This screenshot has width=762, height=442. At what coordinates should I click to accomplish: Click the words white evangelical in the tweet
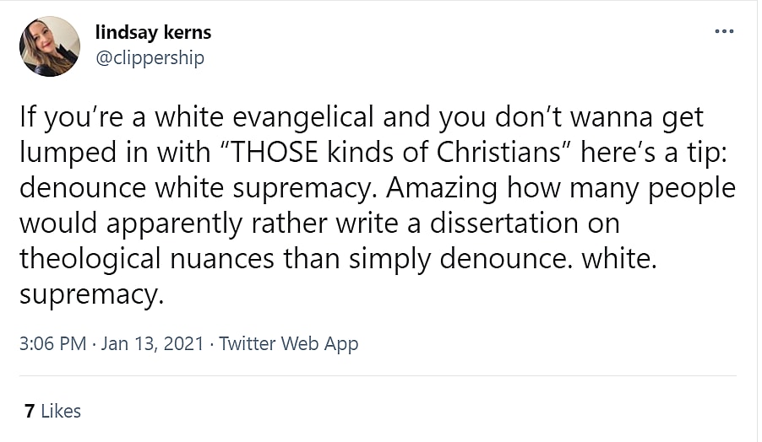[x=227, y=117]
